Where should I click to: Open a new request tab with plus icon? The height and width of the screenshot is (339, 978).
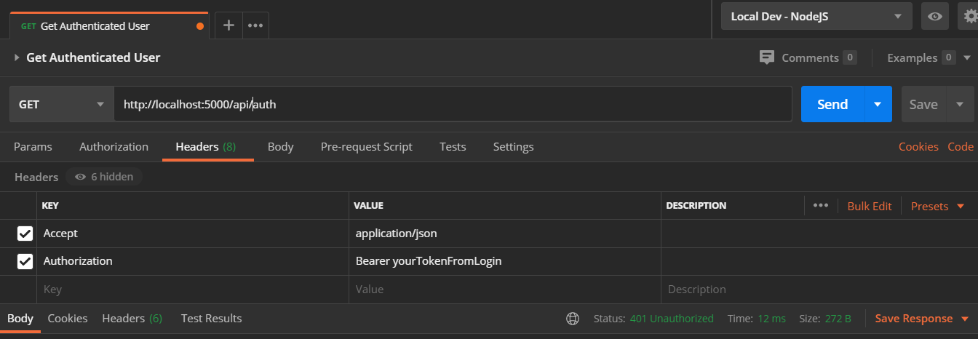click(x=228, y=25)
